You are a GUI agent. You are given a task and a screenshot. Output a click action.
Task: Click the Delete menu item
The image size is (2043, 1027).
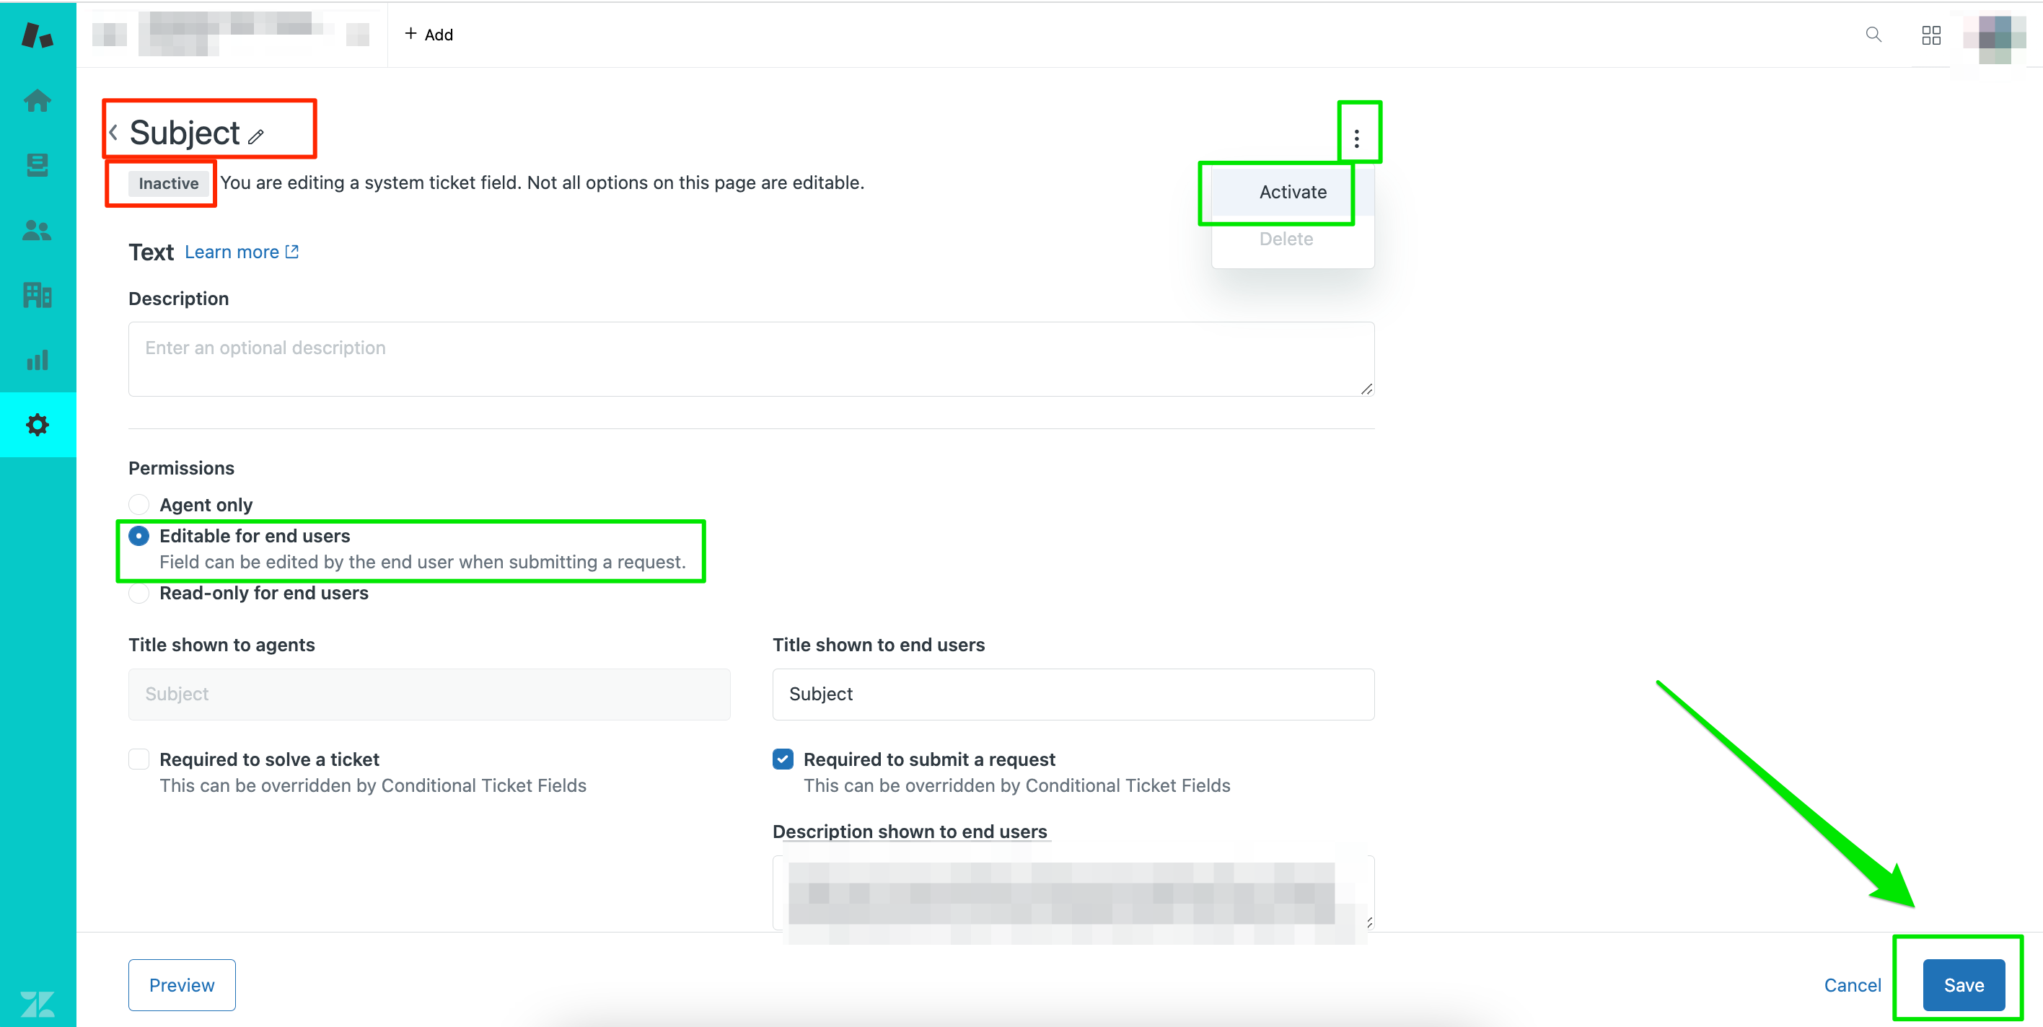tap(1286, 237)
